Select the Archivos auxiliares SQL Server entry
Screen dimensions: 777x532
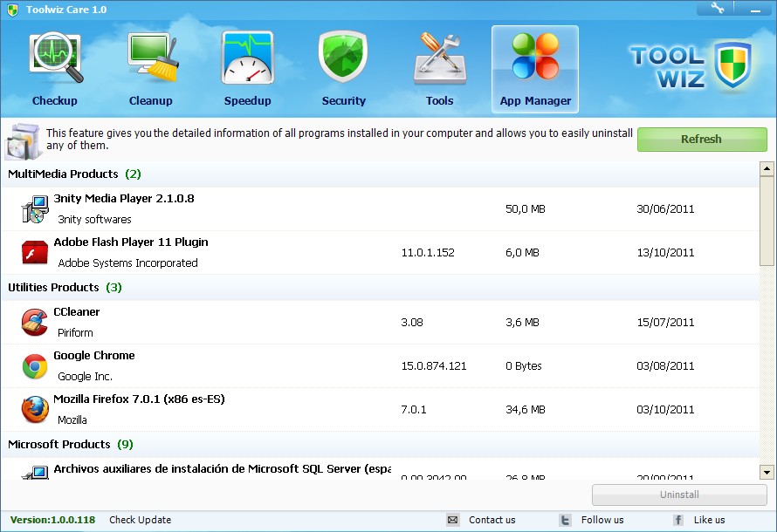point(380,469)
